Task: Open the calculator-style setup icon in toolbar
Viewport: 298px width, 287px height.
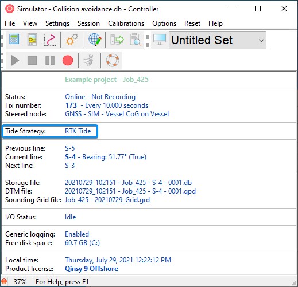Action: pyautogui.click(x=14, y=40)
